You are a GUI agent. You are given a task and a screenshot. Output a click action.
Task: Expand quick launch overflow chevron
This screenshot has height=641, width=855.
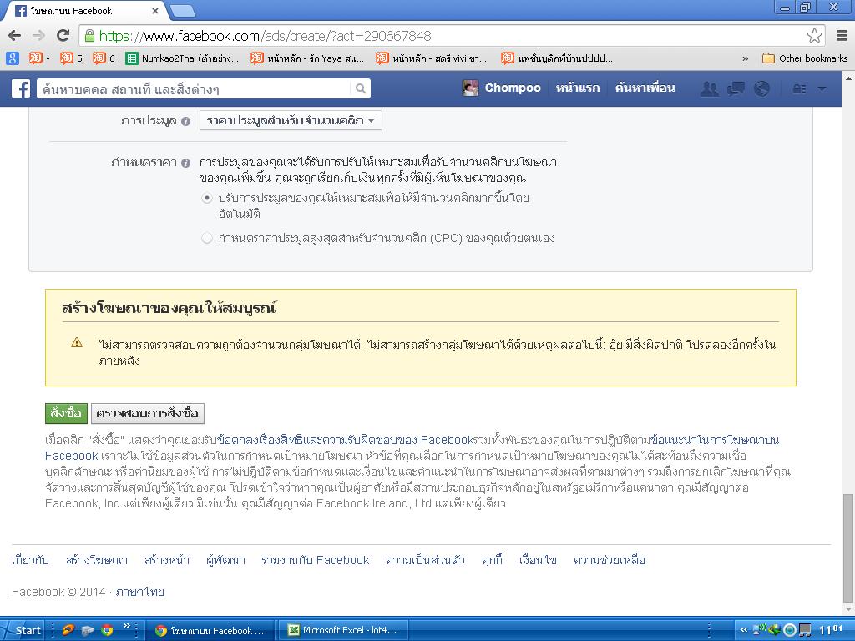pyautogui.click(x=127, y=626)
